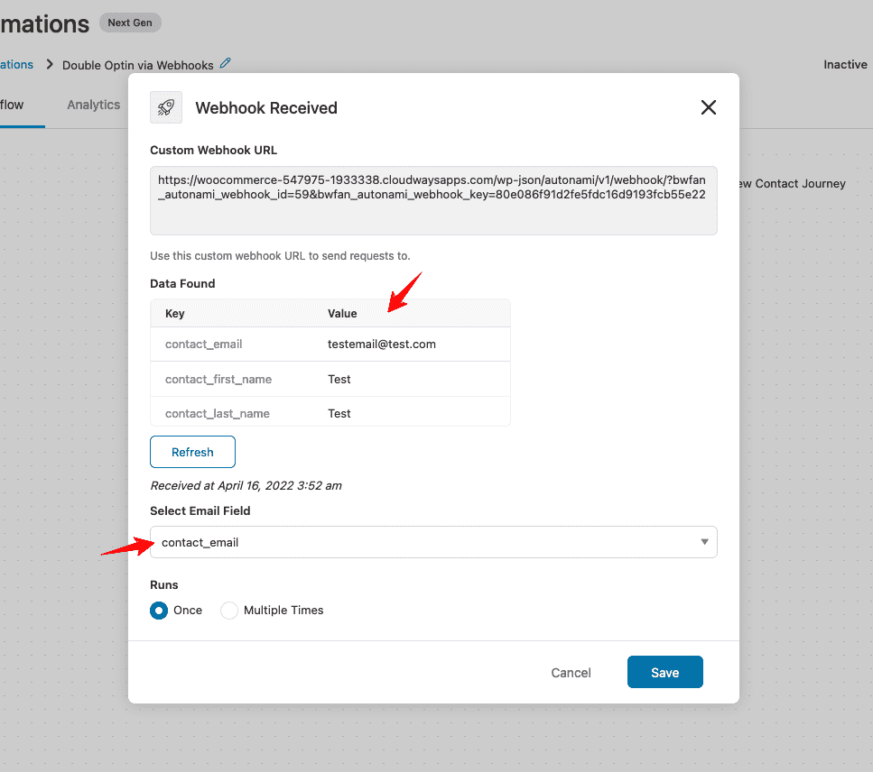Screen dimensions: 873x772
Task: Click the Inactive status label
Action: click(845, 65)
